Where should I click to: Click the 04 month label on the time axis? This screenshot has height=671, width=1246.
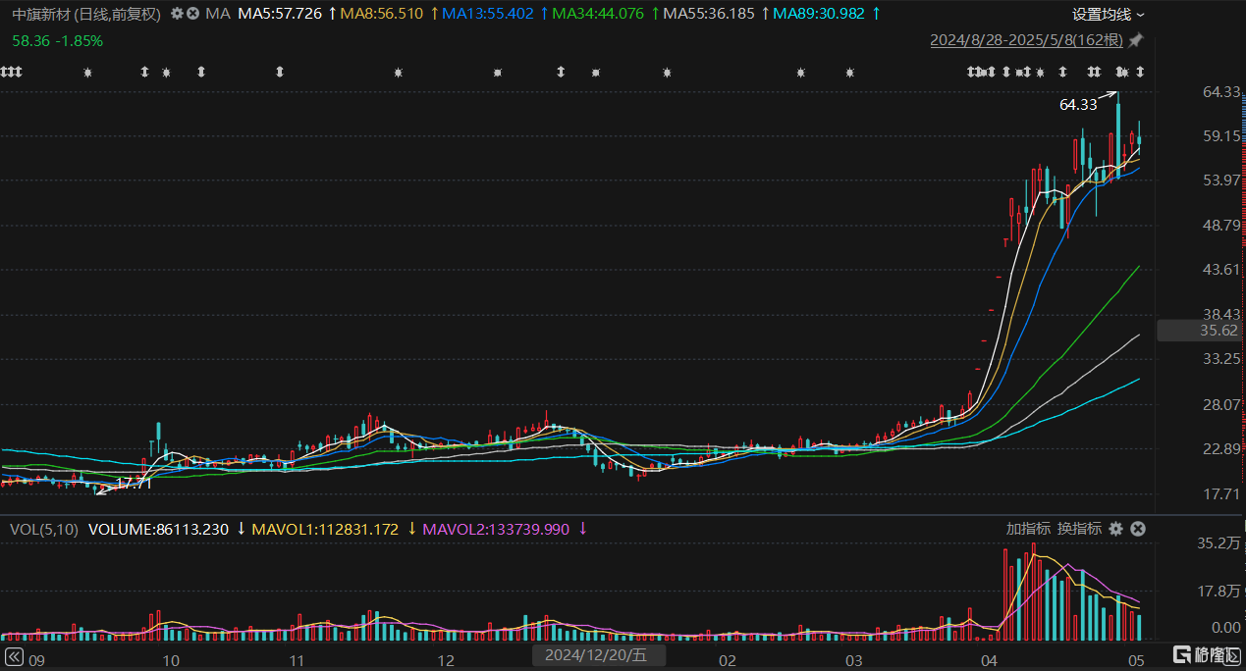(x=989, y=659)
